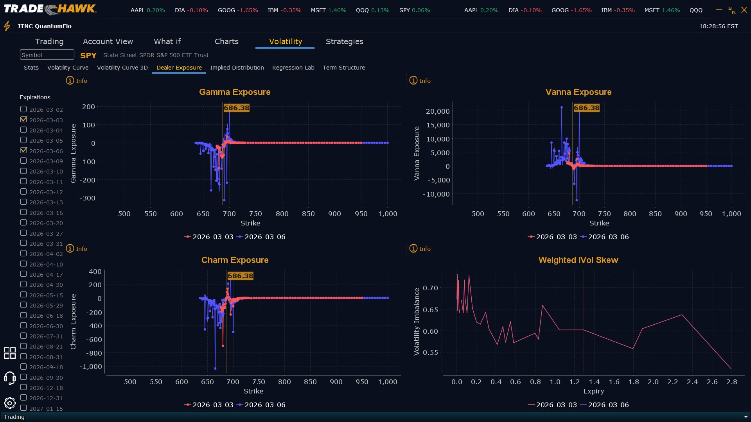Toggle 2026-03-03 legend in Vanna Exposure chart
Viewport: 751px width, 422px height.
pyautogui.click(x=552, y=237)
